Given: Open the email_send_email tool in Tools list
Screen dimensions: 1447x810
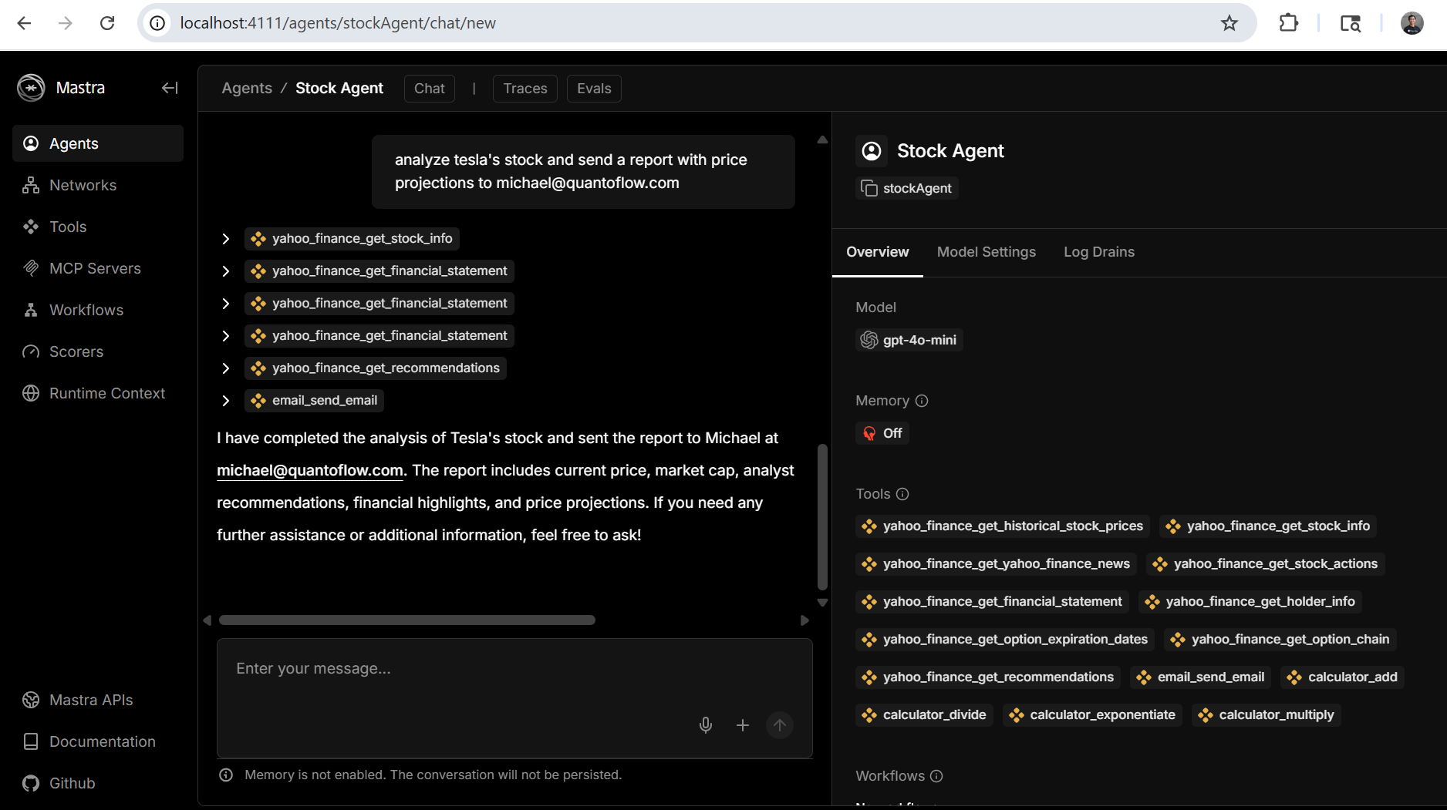Looking at the screenshot, I should click(1201, 677).
